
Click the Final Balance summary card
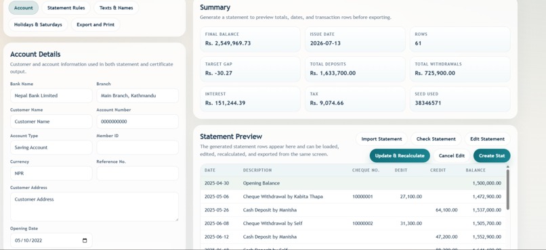[250, 39]
